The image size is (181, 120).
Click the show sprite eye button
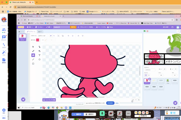coord(146,75)
